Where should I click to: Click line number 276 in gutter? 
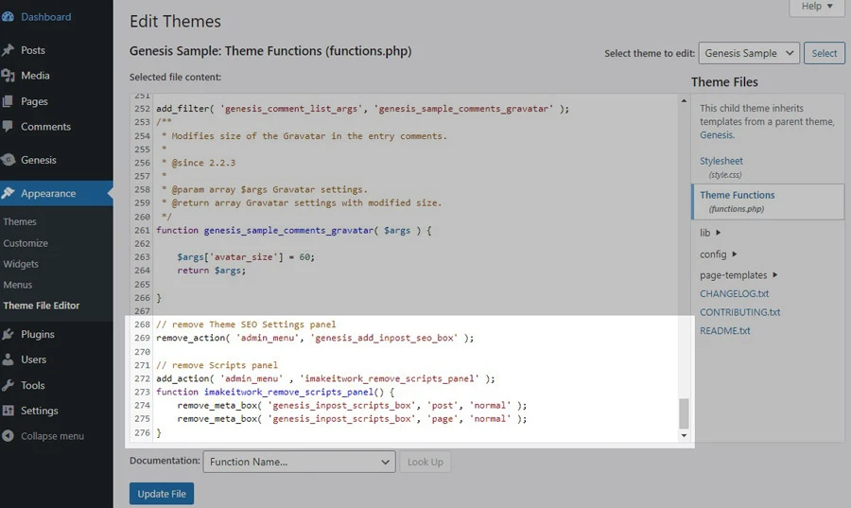pyautogui.click(x=142, y=432)
